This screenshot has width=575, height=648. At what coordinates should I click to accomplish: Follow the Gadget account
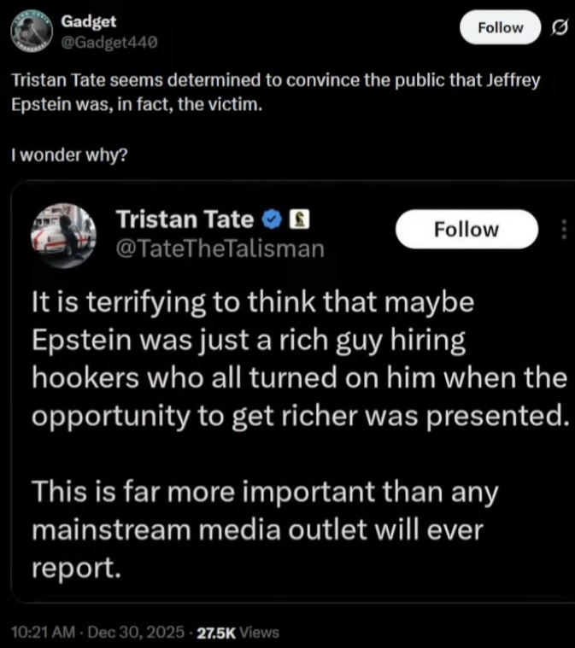500,27
